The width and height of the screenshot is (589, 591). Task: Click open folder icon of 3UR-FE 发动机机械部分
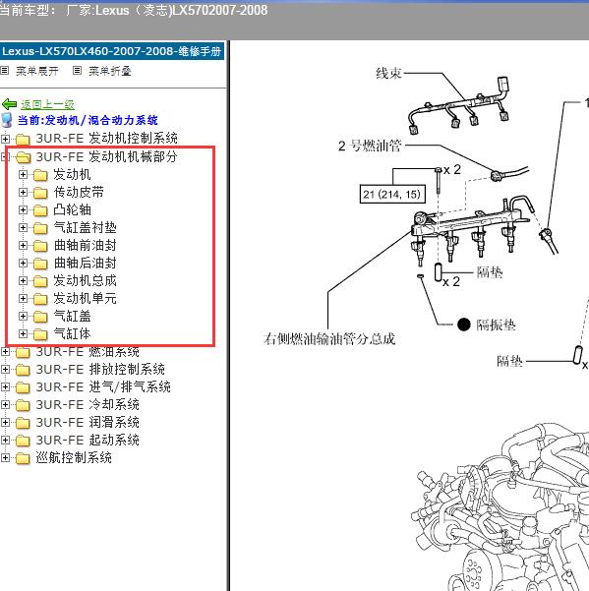point(23,156)
